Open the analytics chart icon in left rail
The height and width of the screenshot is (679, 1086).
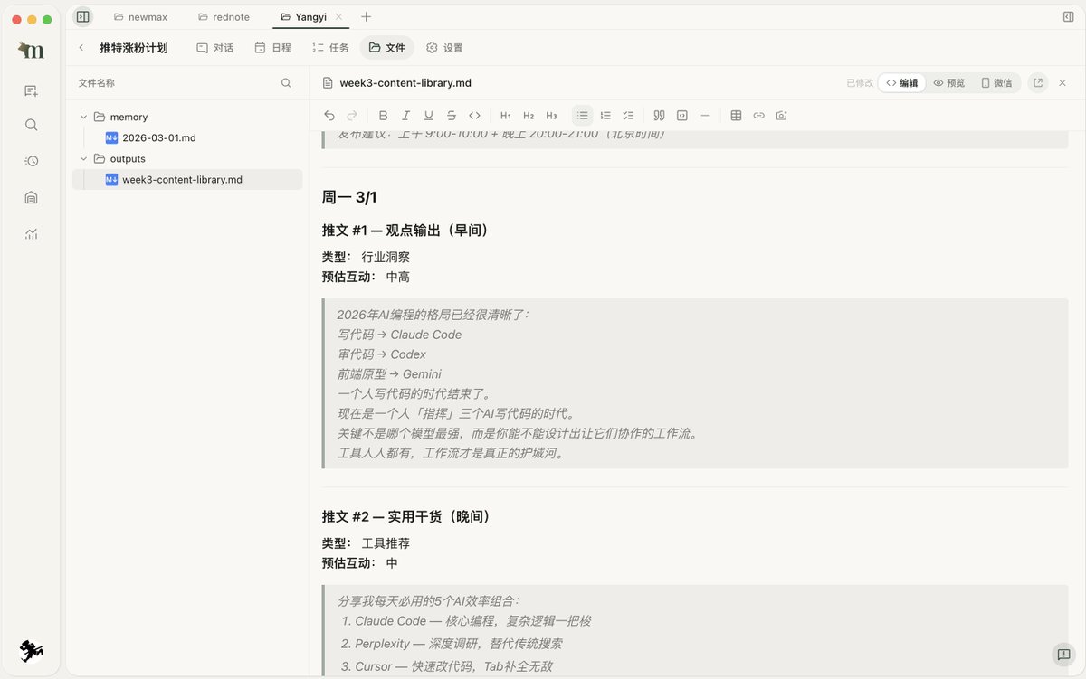(x=32, y=233)
